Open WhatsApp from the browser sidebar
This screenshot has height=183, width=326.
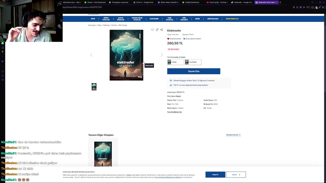click(x=3, y=43)
